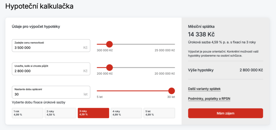276x130 pixels.
Task: Pick the 4 roky fixation option
Action: 126,113
